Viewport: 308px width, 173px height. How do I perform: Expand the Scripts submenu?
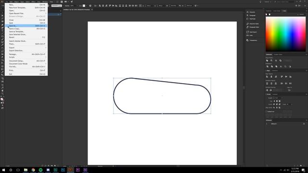coord(26,57)
